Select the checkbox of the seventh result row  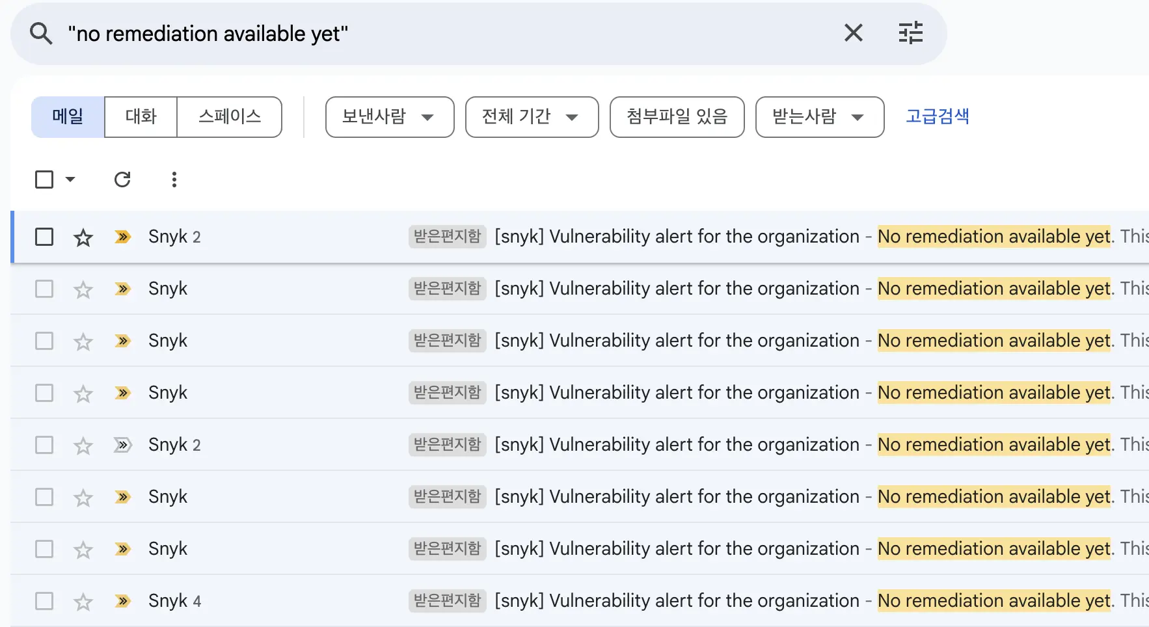[44, 549]
